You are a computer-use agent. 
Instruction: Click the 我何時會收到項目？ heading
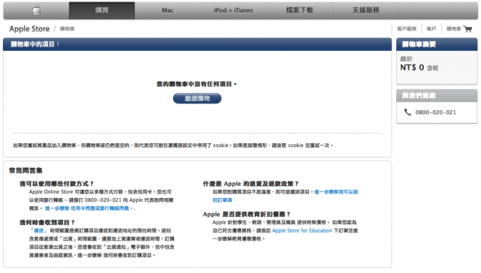(x=47, y=223)
